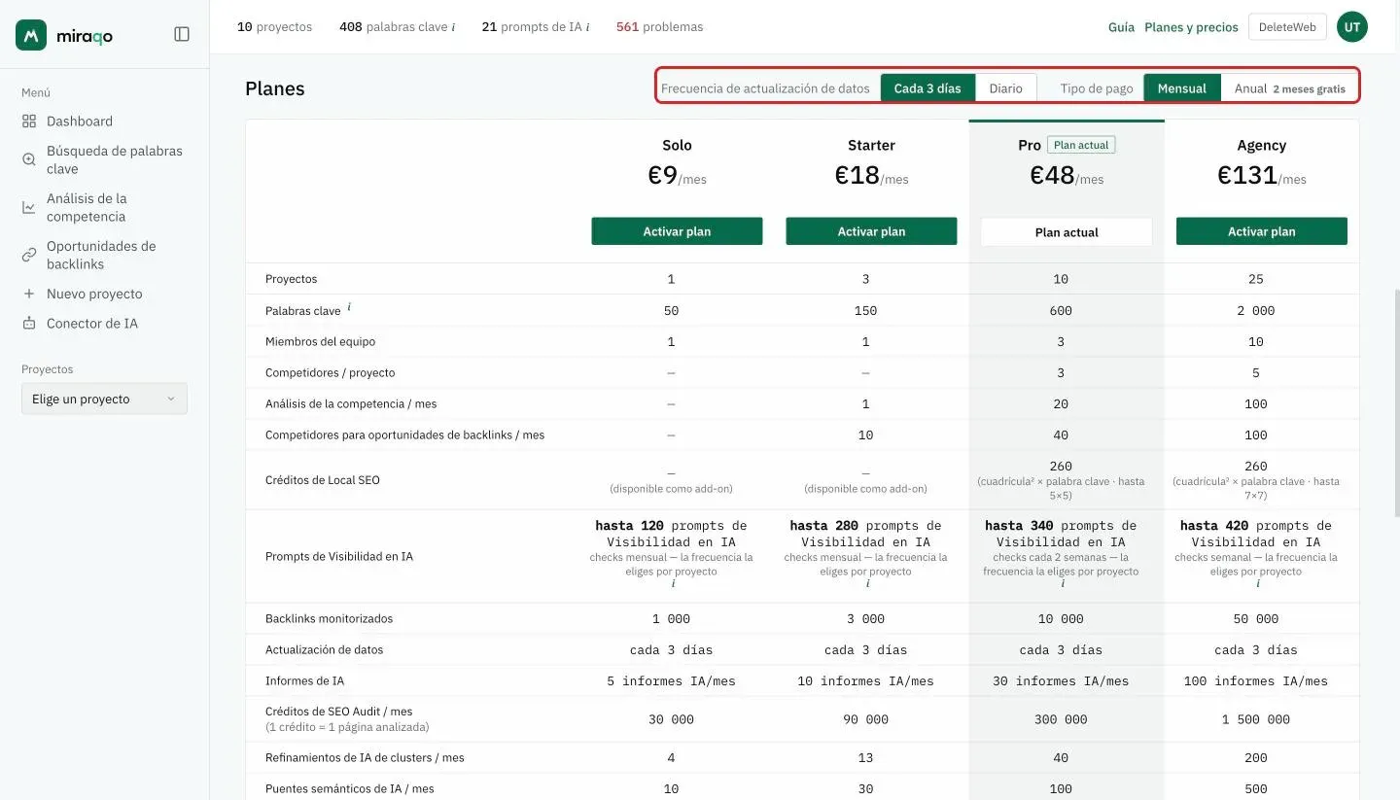1400x800 pixels.
Task: Click info icon beside 21 prompts de IA
Action: click(588, 27)
